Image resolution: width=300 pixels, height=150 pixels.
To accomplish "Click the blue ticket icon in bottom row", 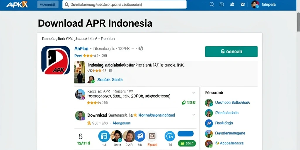I will click(x=140, y=136).
